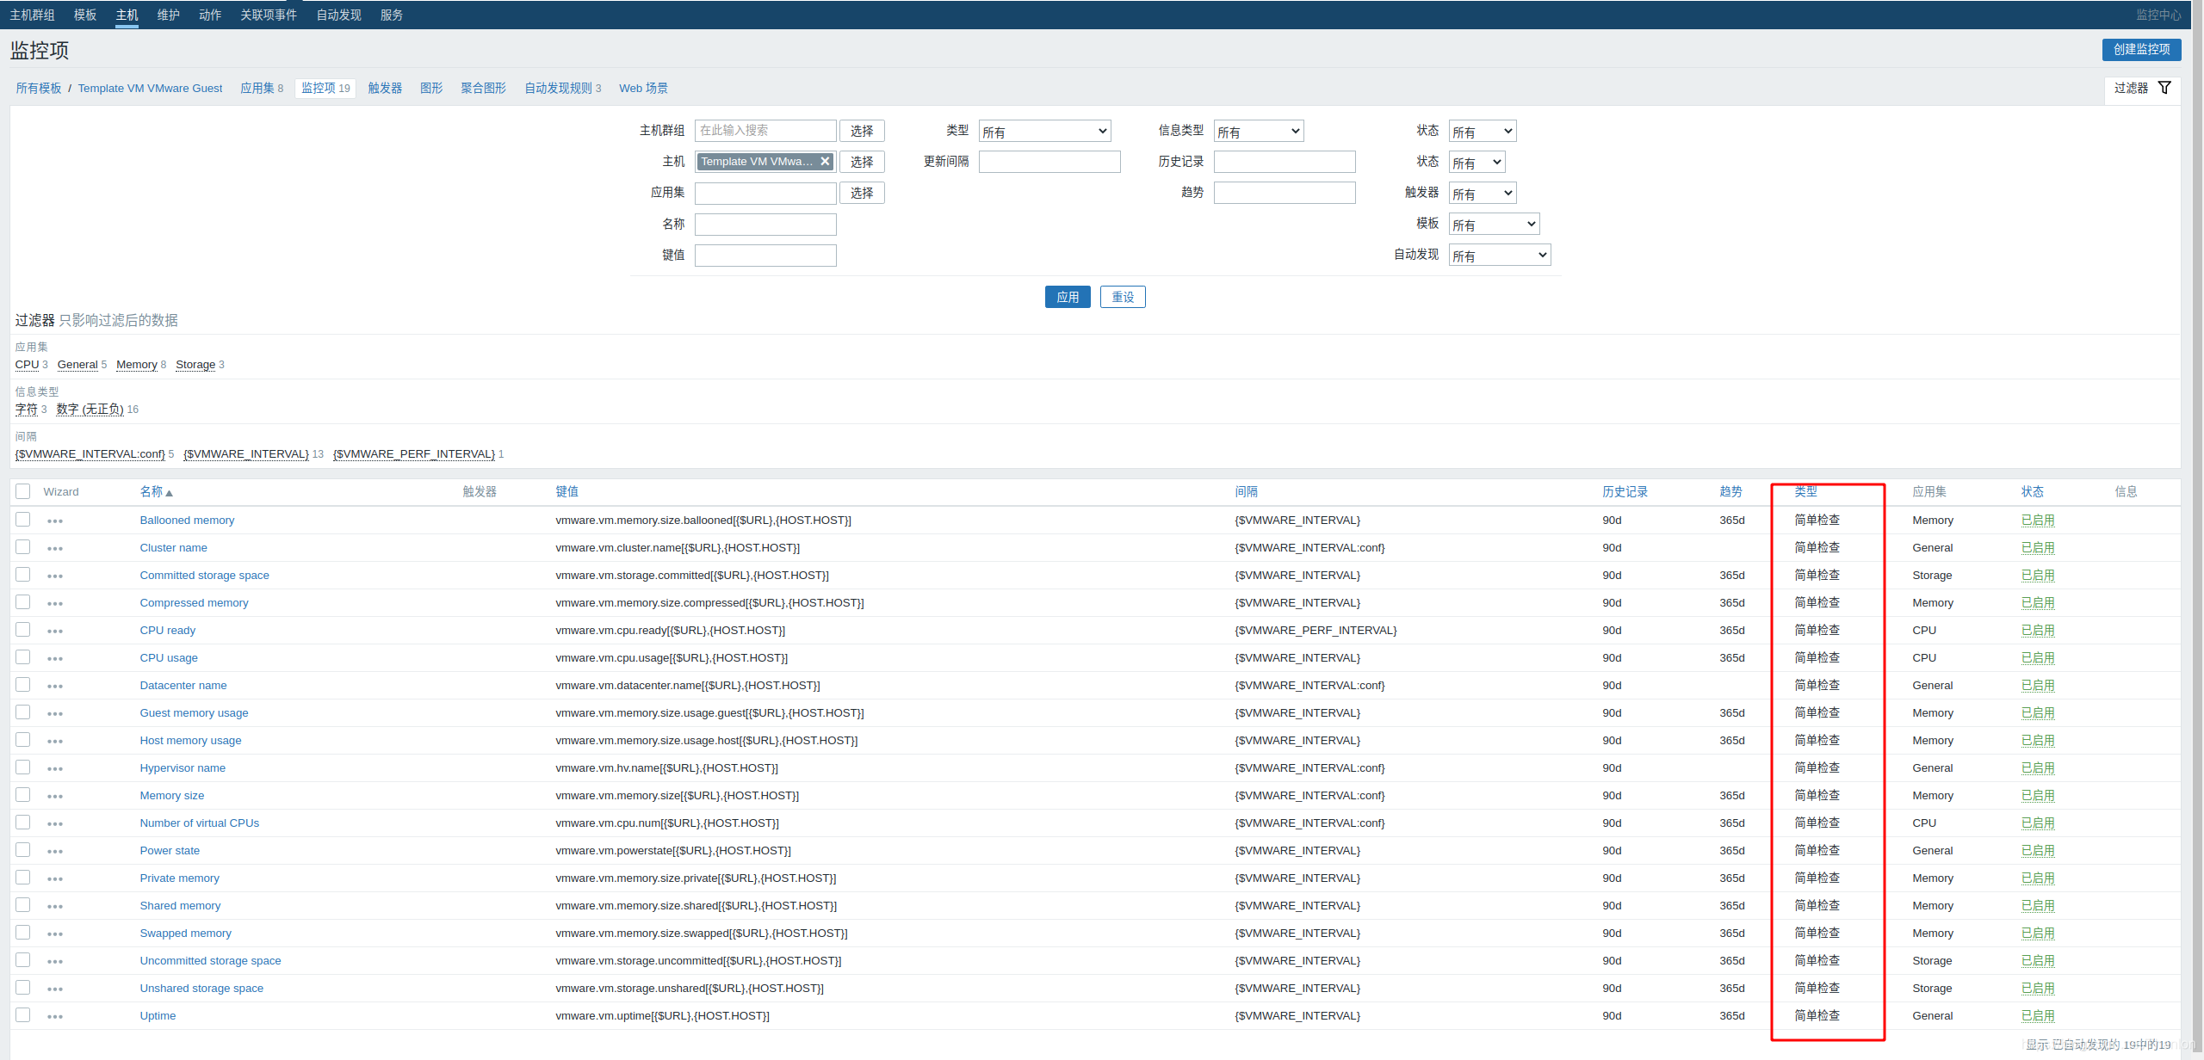Tick checkbox for Uptime row
Viewport: 2204px width, 1060px height.
pyautogui.click(x=23, y=1015)
